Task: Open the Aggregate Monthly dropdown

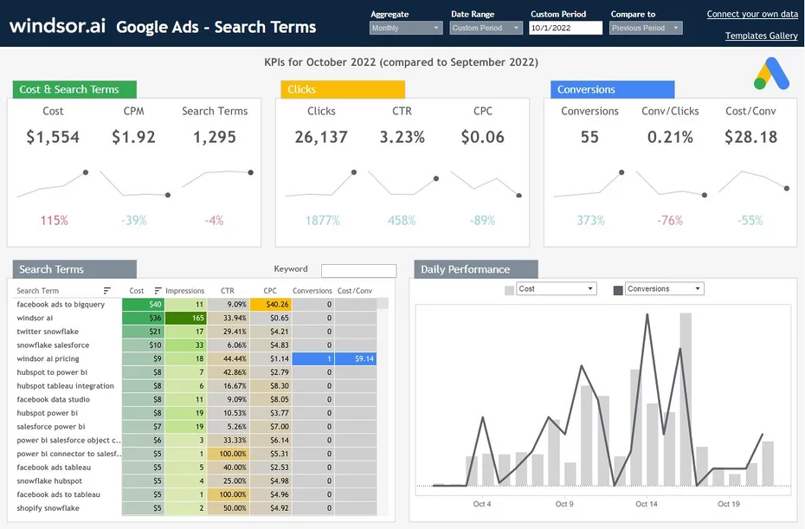Action: coord(406,28)
